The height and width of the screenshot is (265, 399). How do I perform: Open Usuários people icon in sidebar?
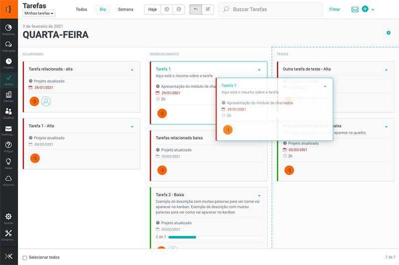coord(8,113)
